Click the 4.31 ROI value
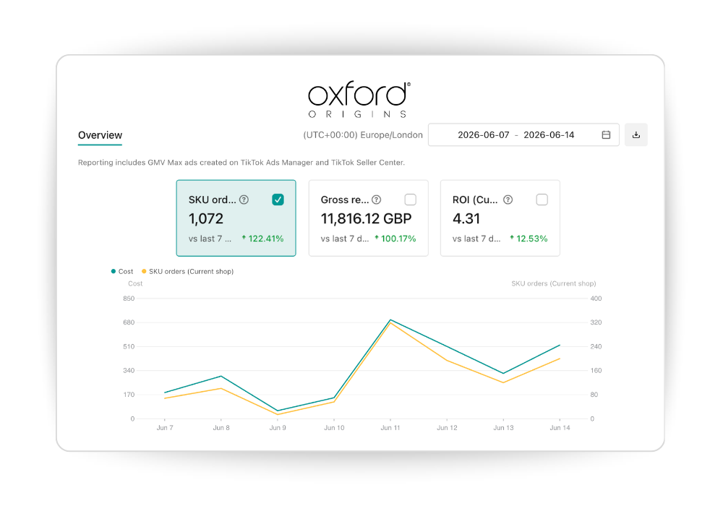 point(466,218)
